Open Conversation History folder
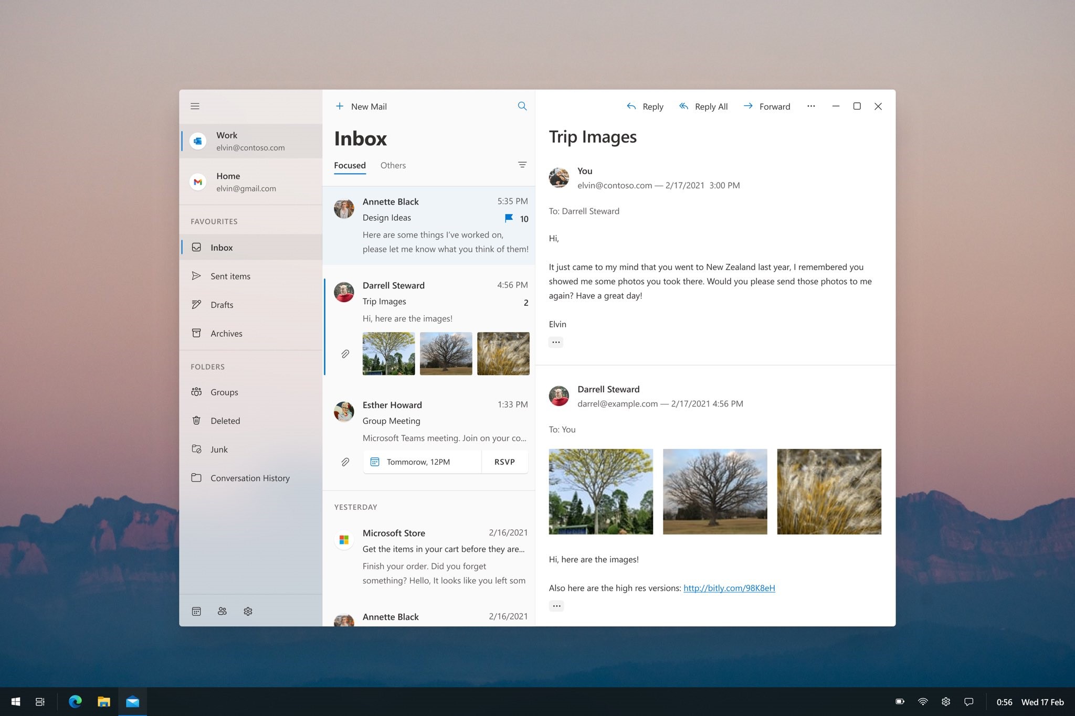Image resolution: width=1075 pixels, height=716 pixels. [x=251, y=478]
